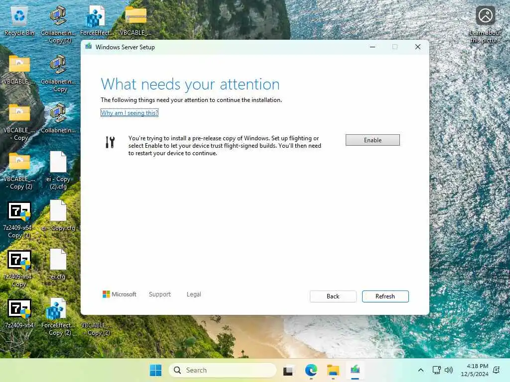Image resolution: width=510 pixels, height=382 pixels.
Task: Select the VBCABLE_... - Copy folder
Action: pos(19,122)
